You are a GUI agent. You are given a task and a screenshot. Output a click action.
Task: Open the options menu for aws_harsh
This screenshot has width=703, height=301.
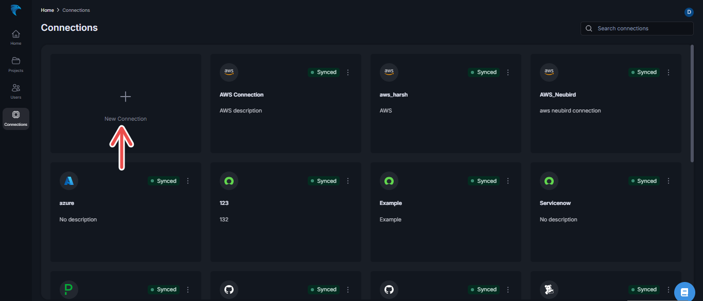coord(508,72)
